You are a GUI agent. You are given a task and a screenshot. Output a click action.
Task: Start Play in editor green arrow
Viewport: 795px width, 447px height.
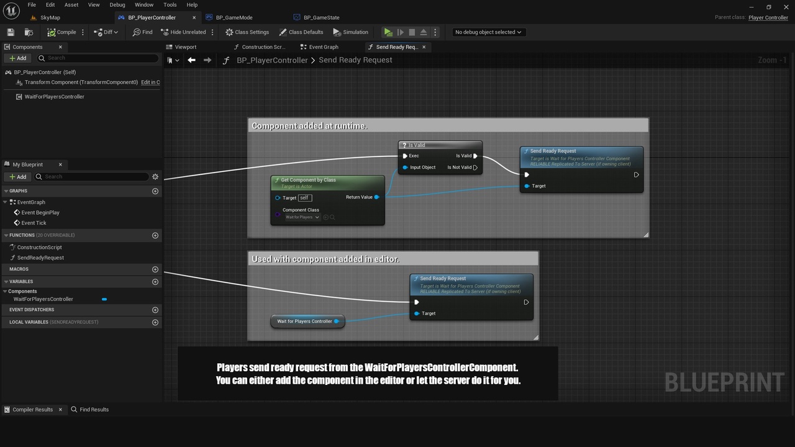(x=388, y=32)
